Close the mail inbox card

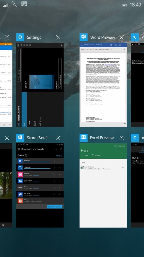tap(7, 37)
